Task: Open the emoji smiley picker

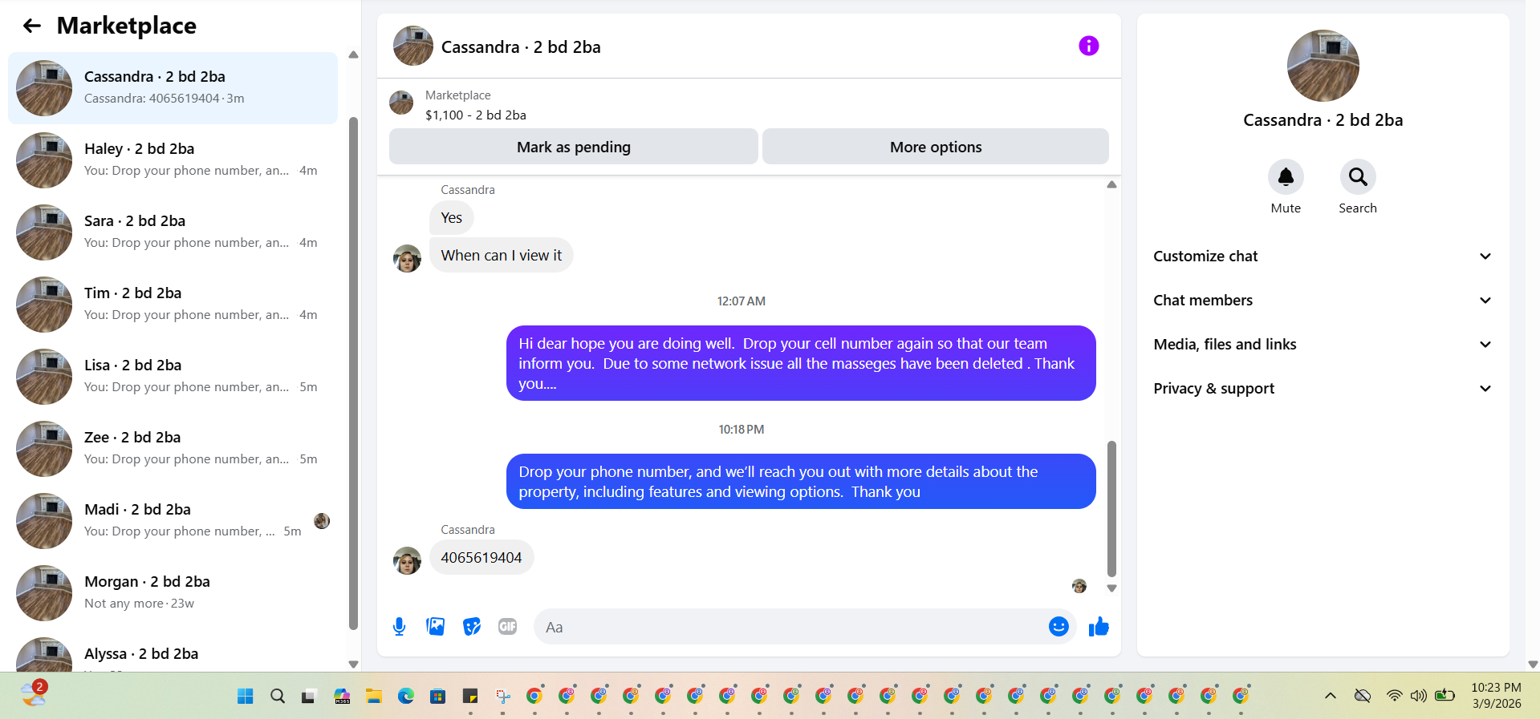Action: 1058,627
